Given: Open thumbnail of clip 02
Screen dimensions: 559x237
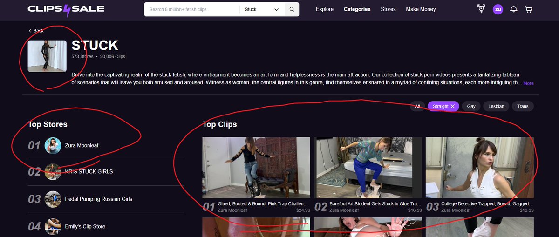Looking at the screenshot, I should (x=368, y=168).
